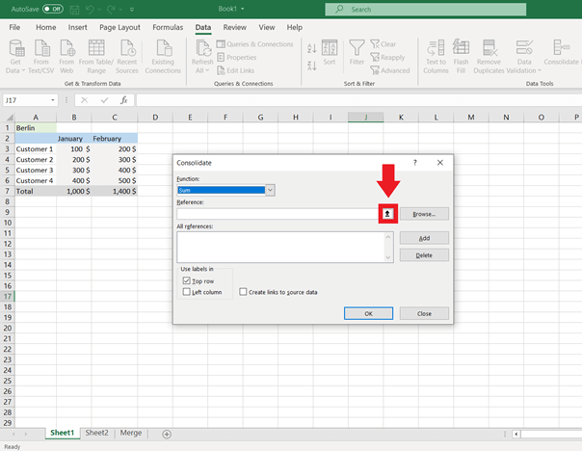This screenshot has height=451, width=582.
Task: Click the Sort A to Z icon
Action: click(x=312, y=47)
